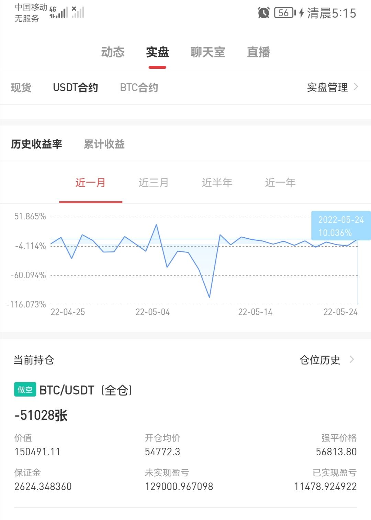Select the 近三月 time range
371x520 pixels.
[154, 182]
